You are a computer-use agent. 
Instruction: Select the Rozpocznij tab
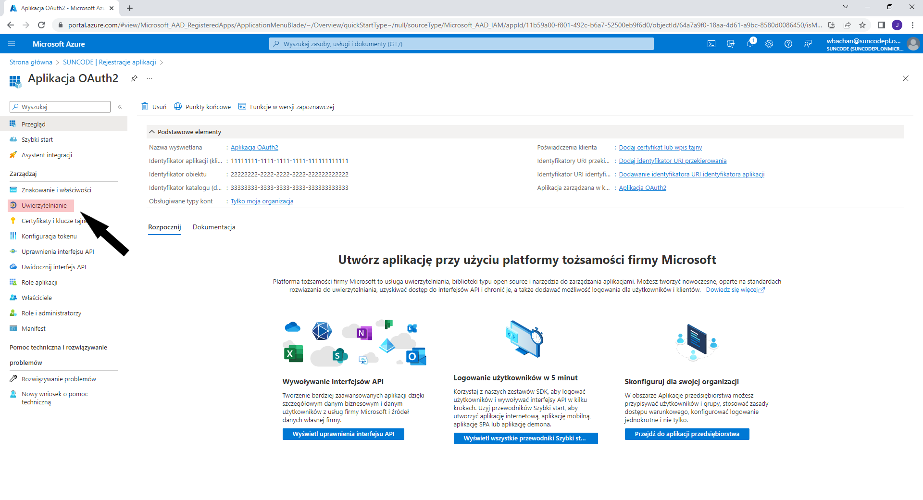[x=164, y=227]
